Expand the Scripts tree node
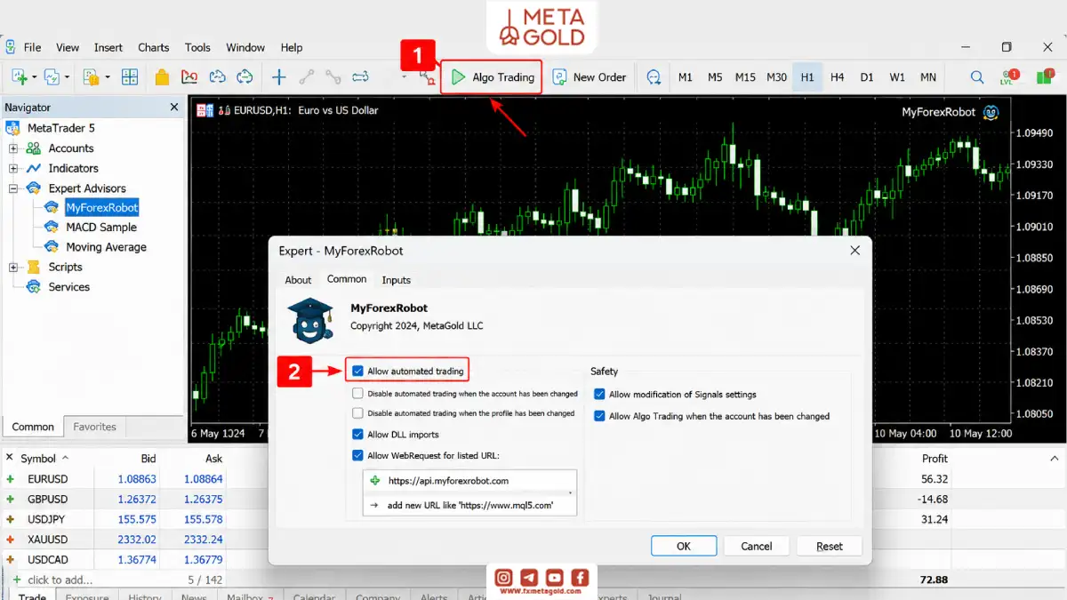 13,267
